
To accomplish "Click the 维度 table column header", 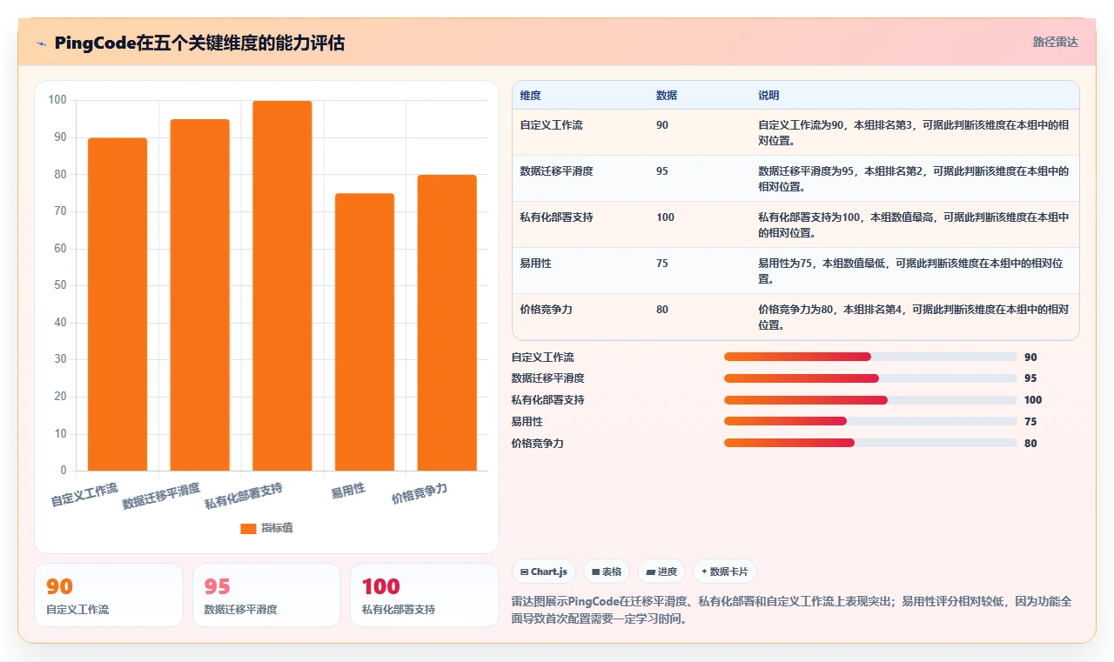I will coord(530,95).
